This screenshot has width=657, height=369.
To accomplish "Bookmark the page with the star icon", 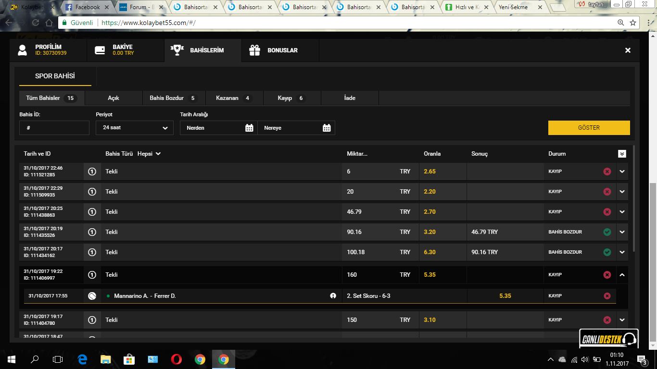I will [633, 23].
